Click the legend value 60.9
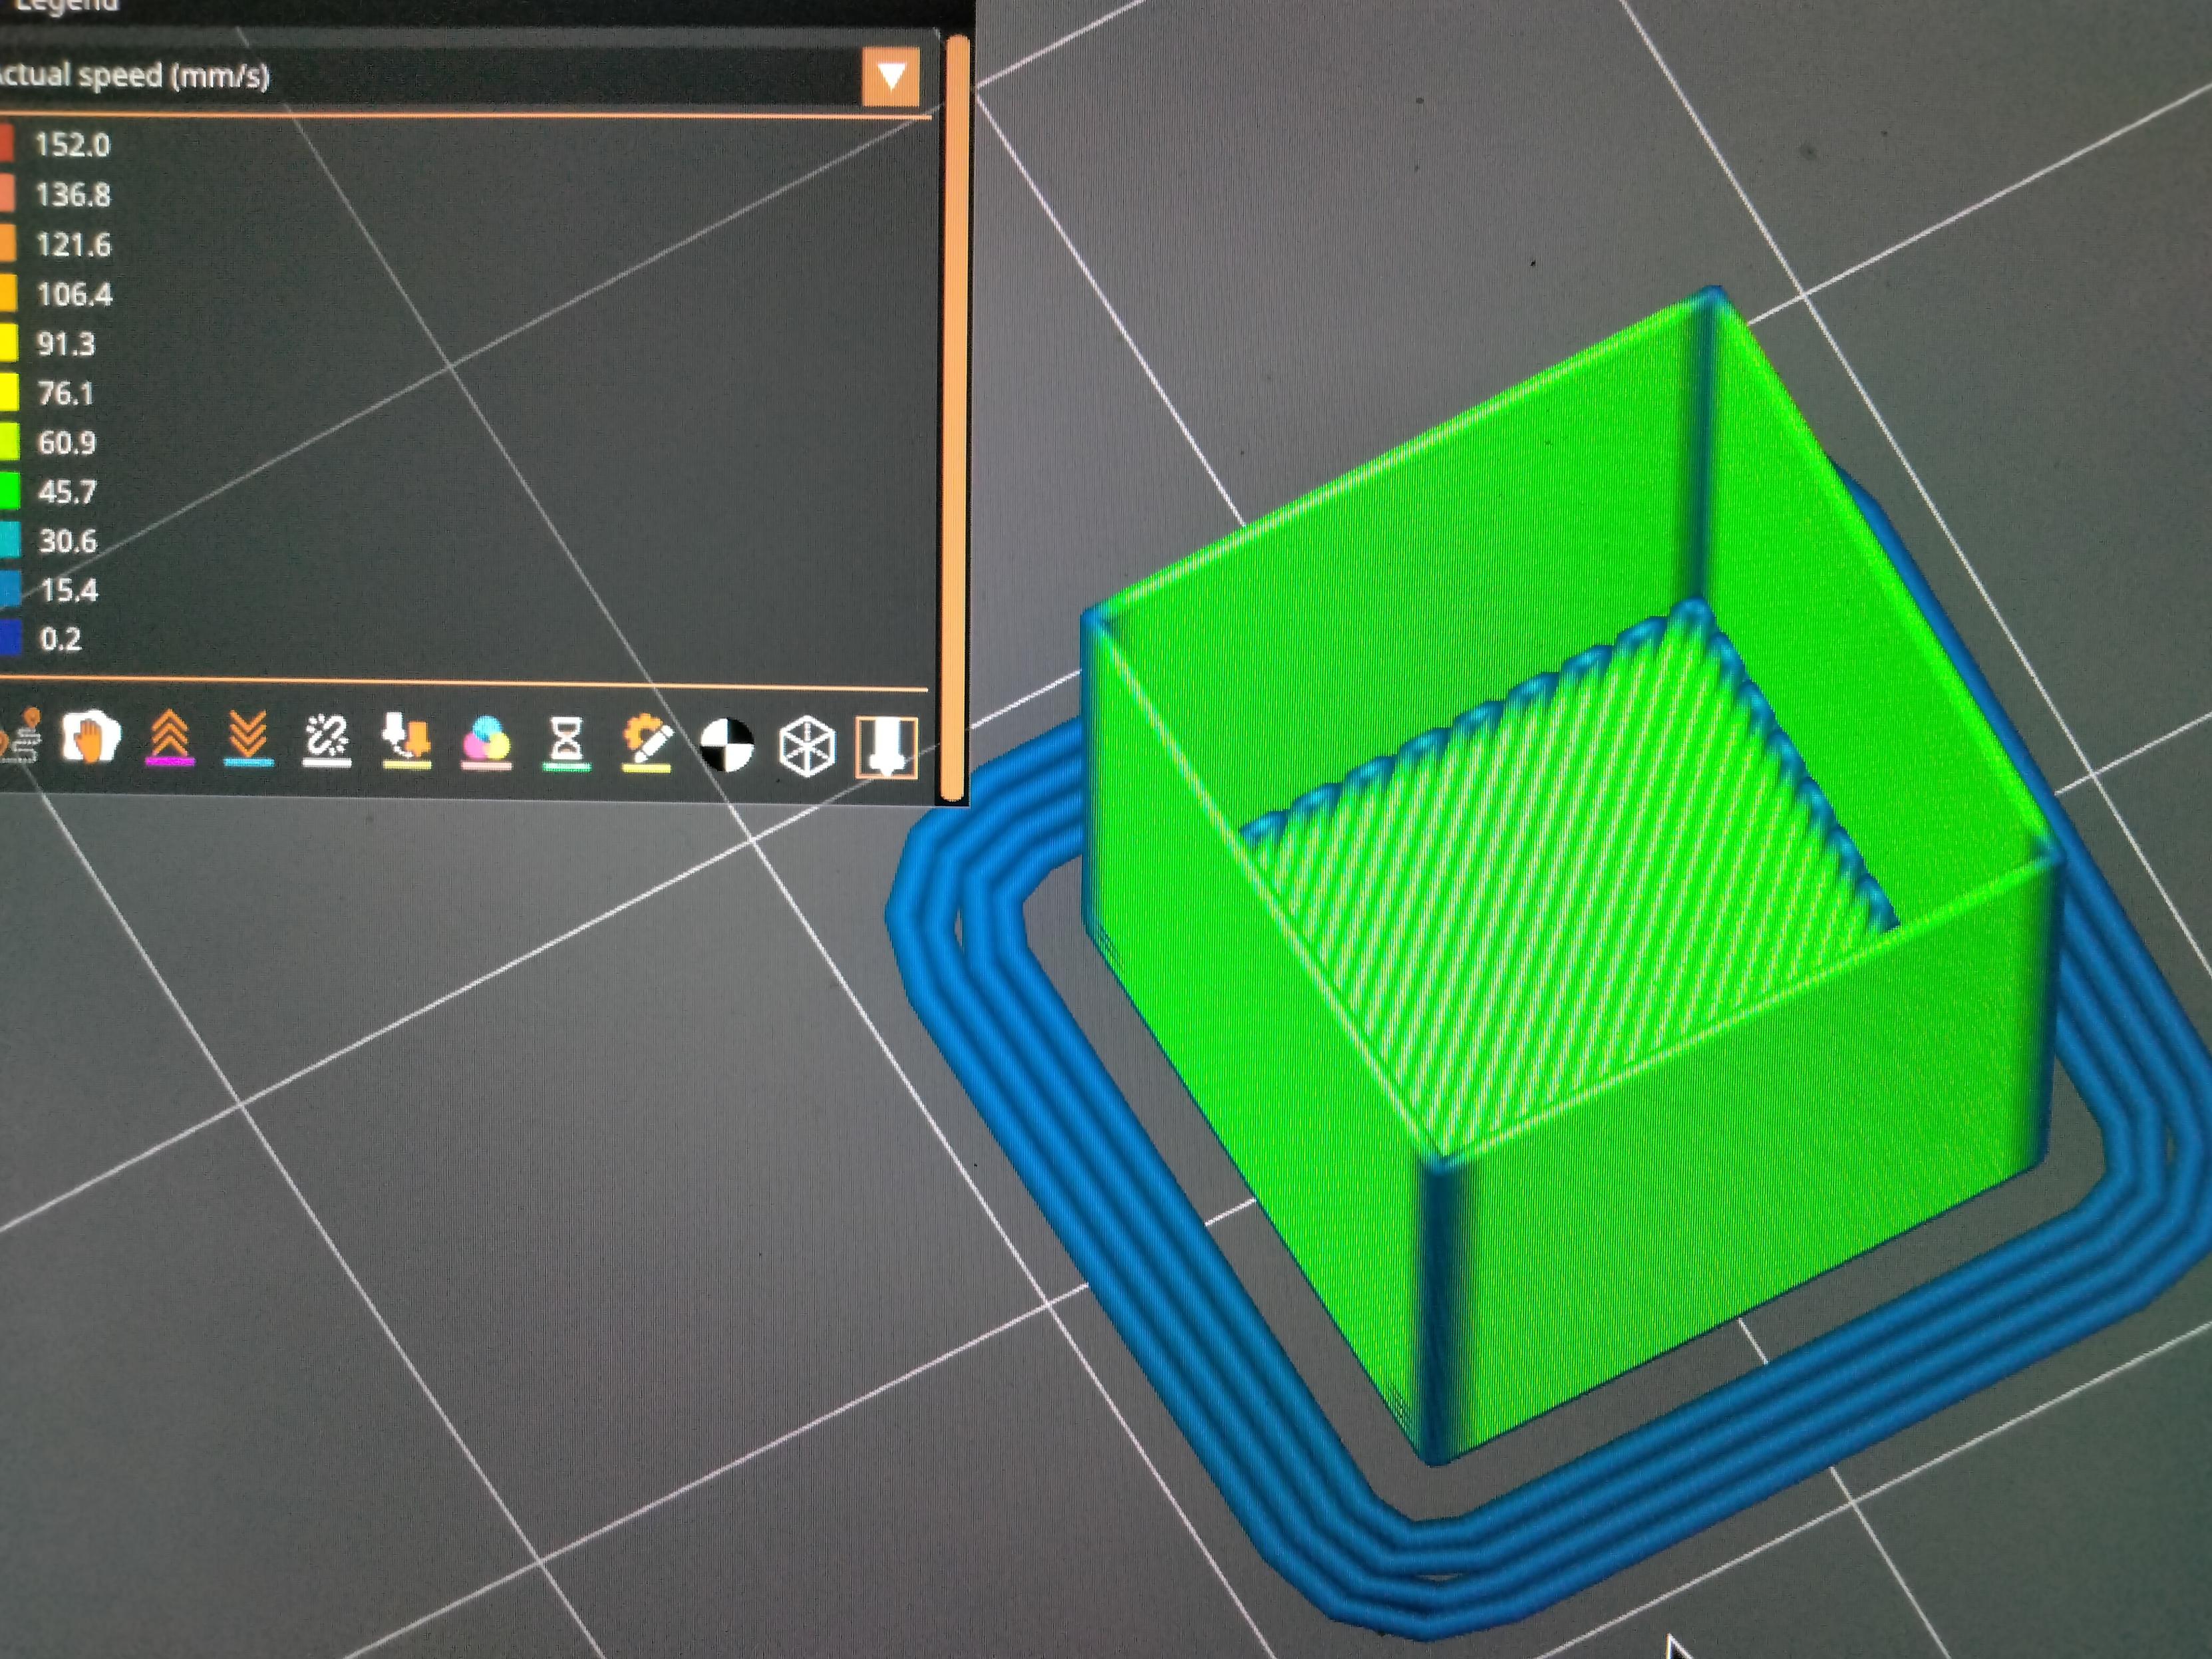2212x1659 pixels. pos(67,442)
